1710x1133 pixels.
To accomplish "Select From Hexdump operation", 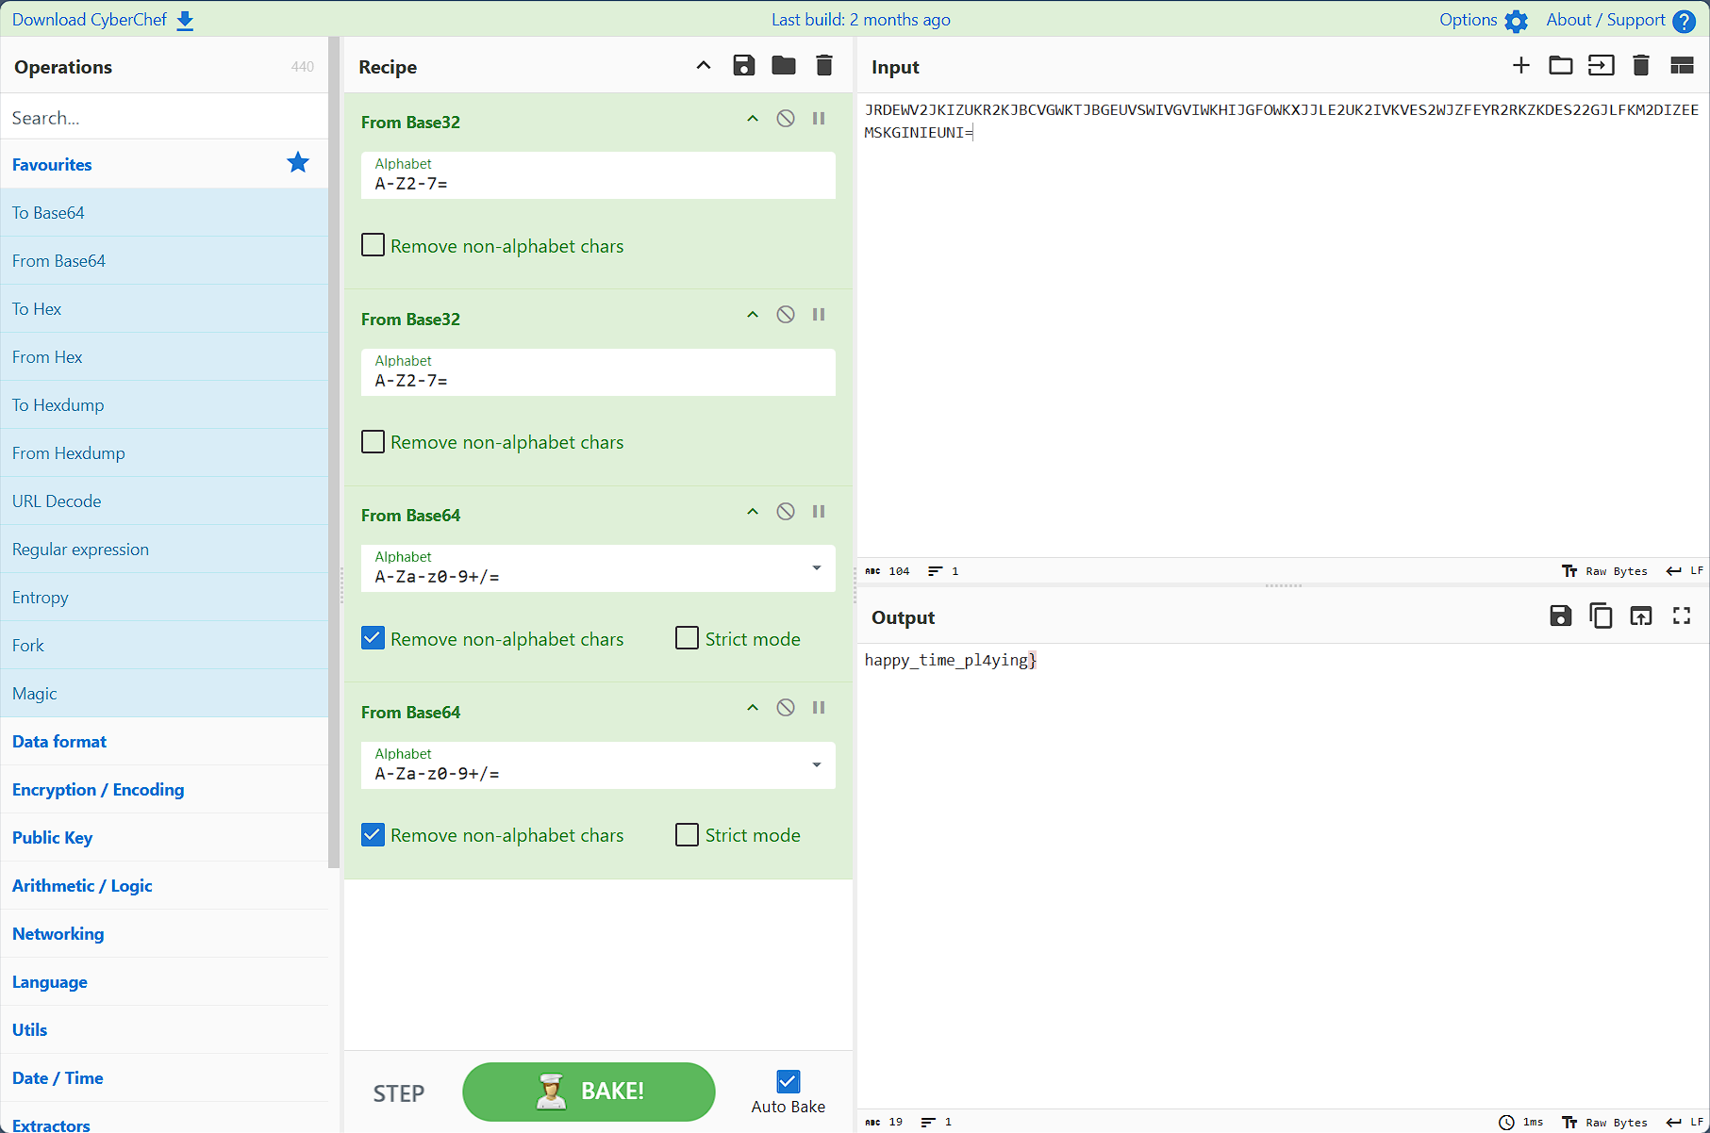I will coord(164,453).
